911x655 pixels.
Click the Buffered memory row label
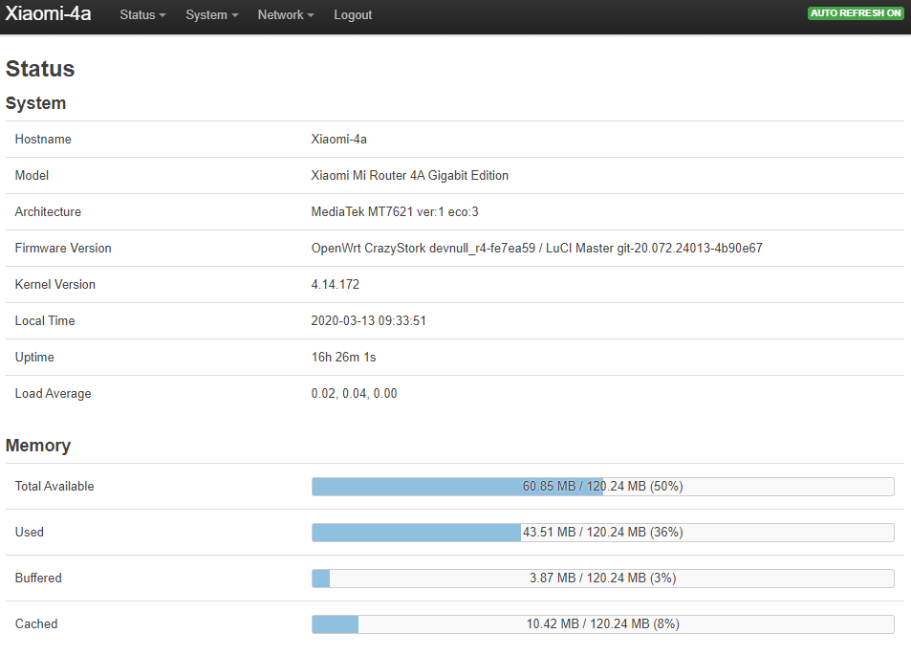pyautogui.click(x=38, y=579)
